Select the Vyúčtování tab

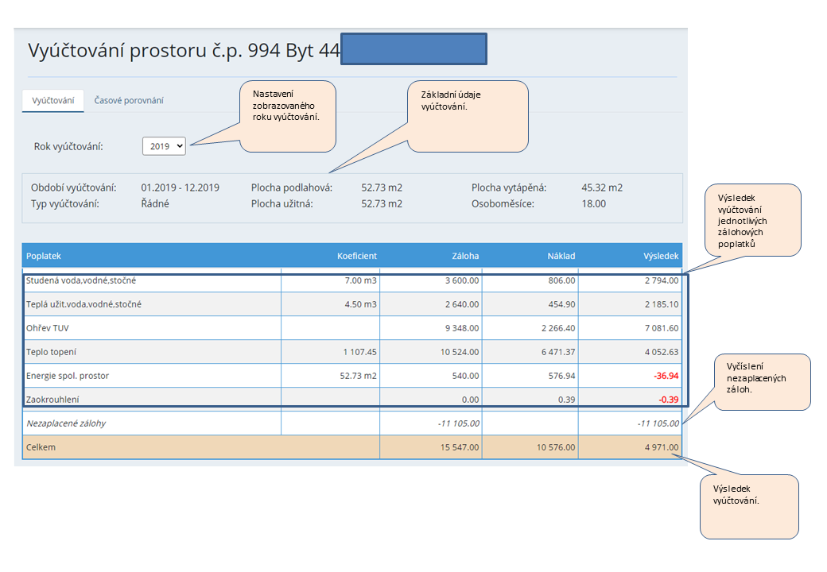[x=52, y=101]
